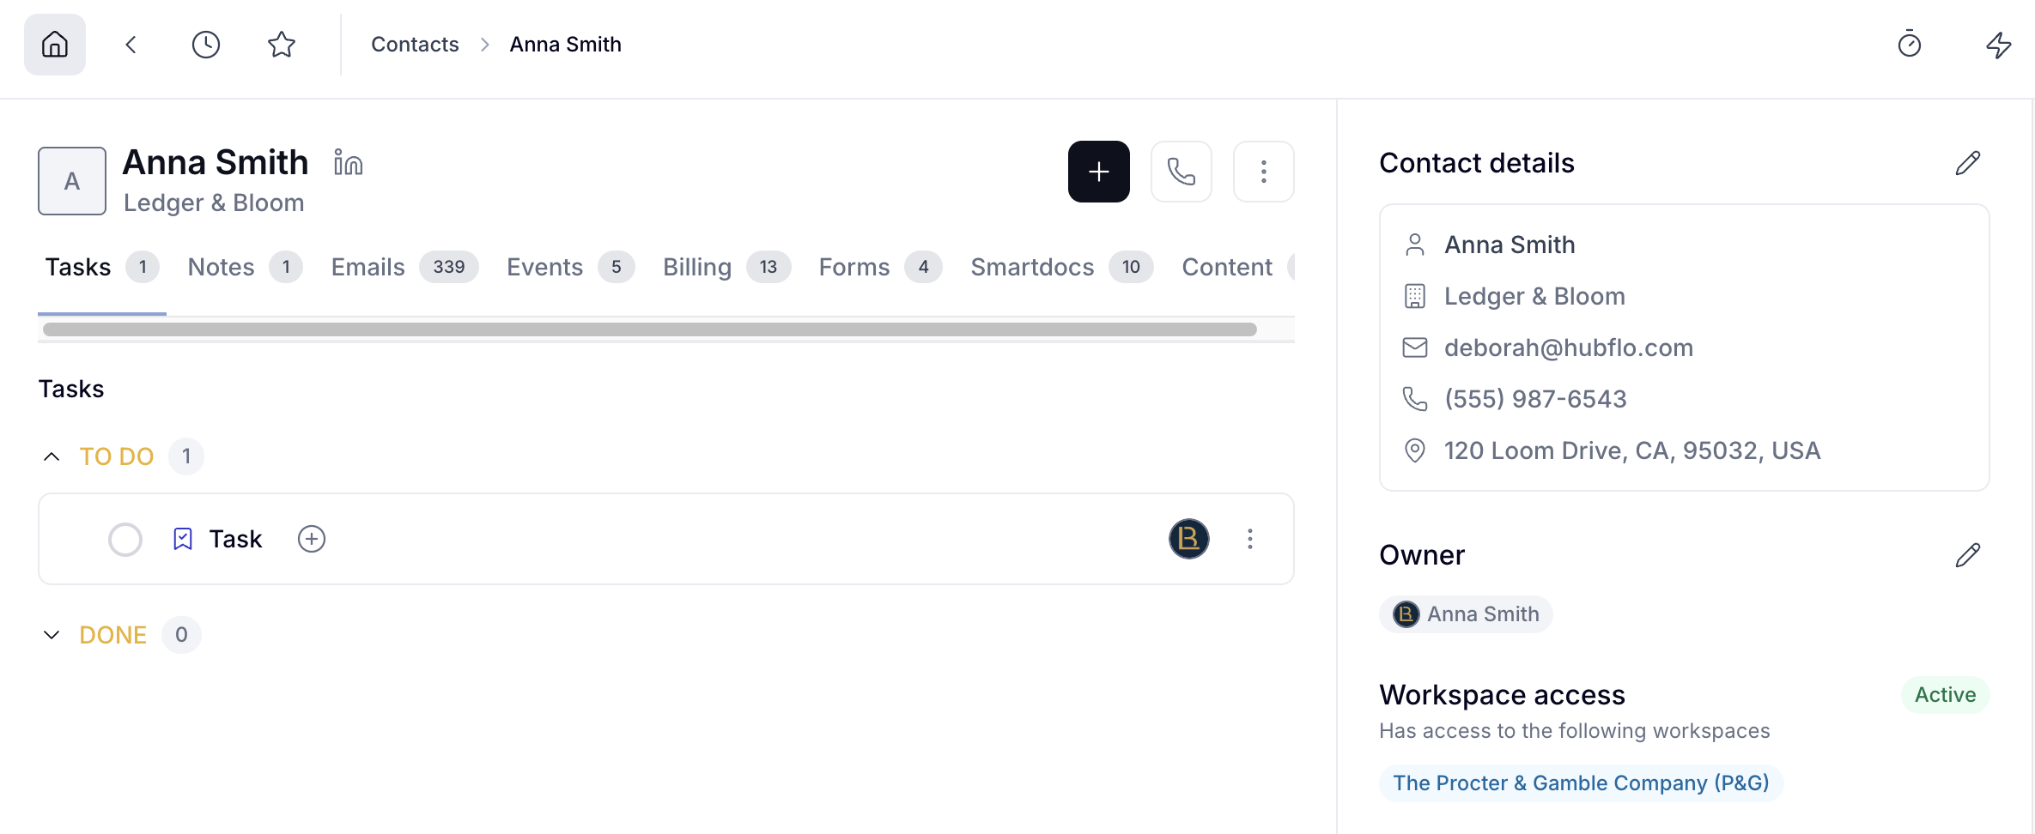Edit contact details with pencil icon
2035x834 pixels.
1968,163
